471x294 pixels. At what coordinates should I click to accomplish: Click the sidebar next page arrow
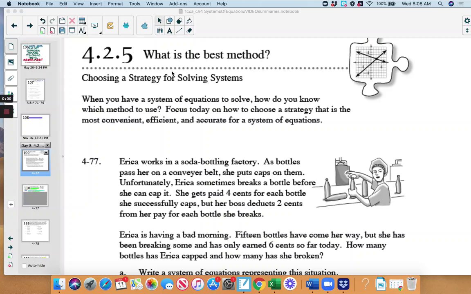(11, 247)
